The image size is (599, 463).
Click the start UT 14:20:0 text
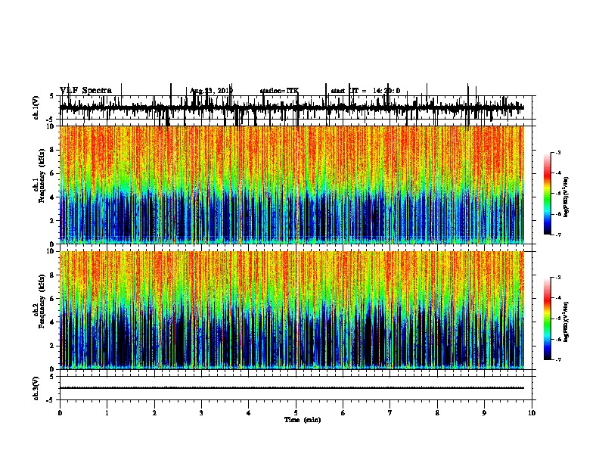click(x=365, y=91)
